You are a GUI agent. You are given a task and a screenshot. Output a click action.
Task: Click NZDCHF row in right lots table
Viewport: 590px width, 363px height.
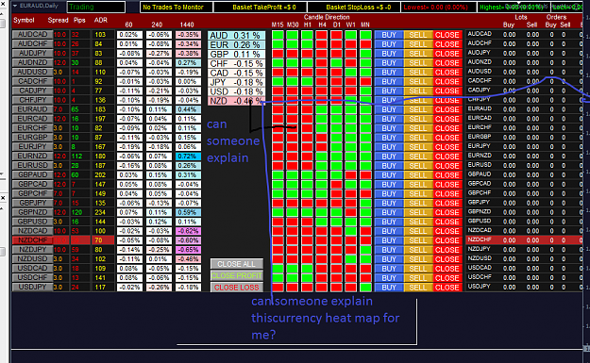pos(524,239)
